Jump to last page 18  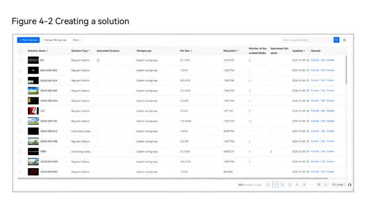[319, 185]
